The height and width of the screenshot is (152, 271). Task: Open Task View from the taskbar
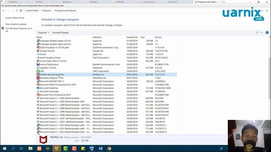click(x=22, y=148)
